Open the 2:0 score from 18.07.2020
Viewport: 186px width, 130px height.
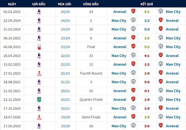[x=147, y=117]
